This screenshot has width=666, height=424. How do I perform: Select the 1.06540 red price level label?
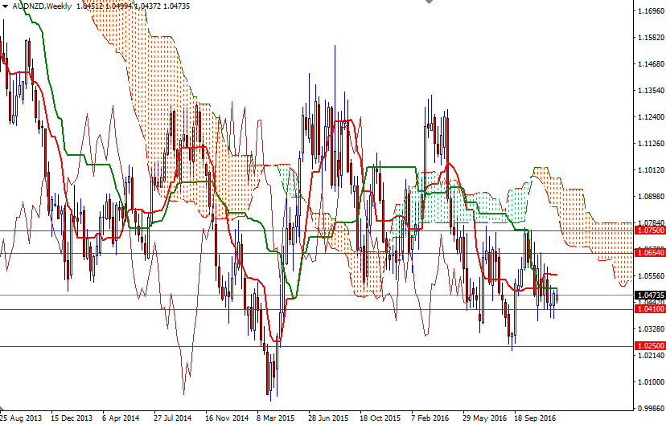650,253
